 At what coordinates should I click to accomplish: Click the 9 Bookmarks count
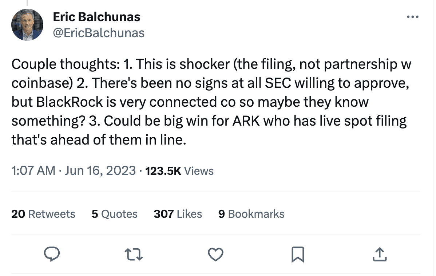tap(251, 214)
